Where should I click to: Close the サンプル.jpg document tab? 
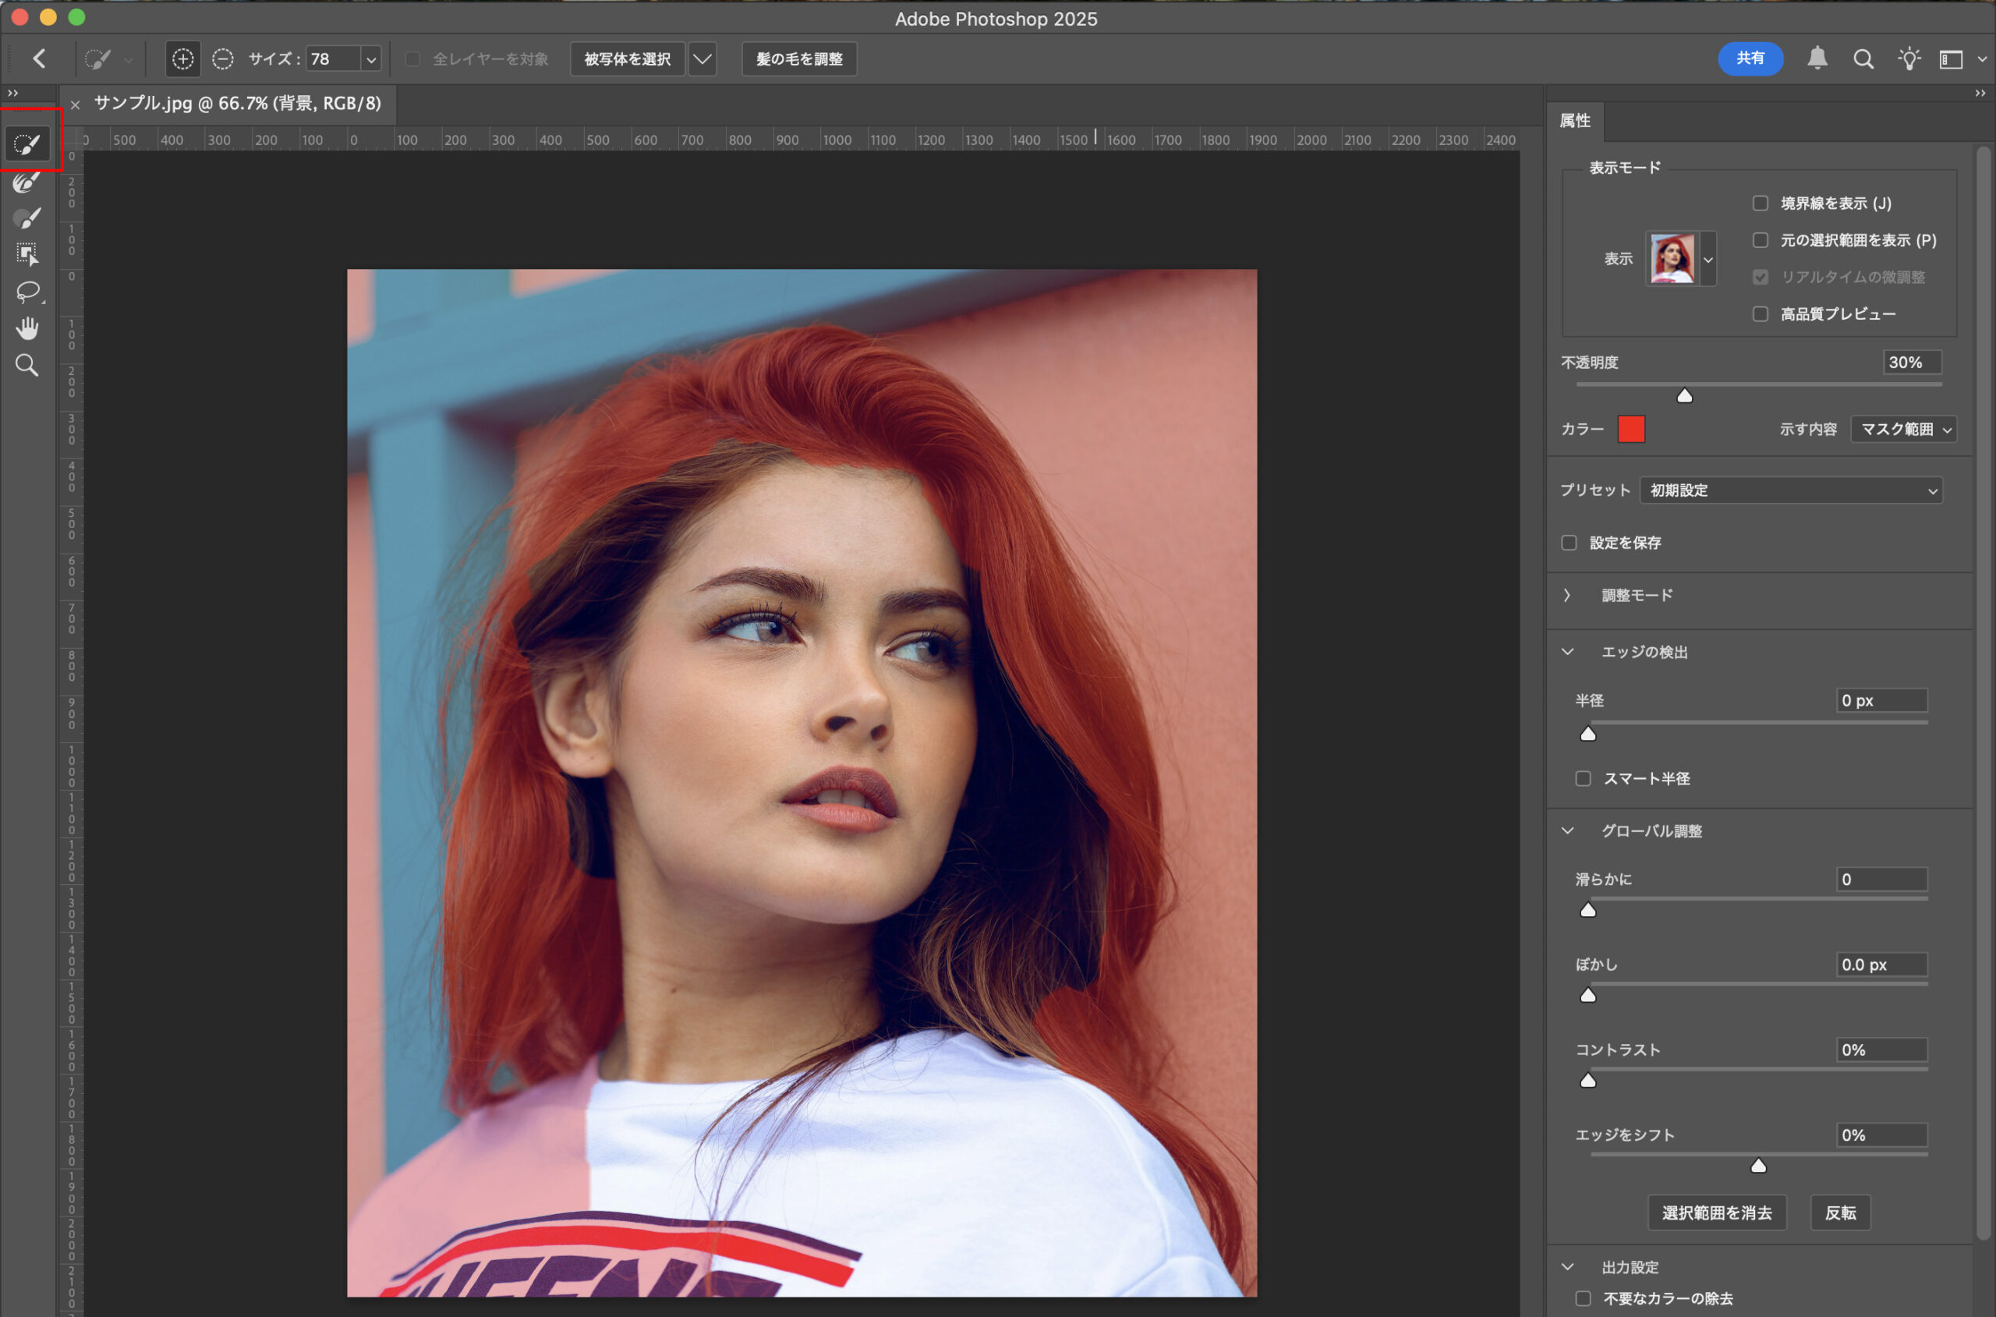pos(75,104)
